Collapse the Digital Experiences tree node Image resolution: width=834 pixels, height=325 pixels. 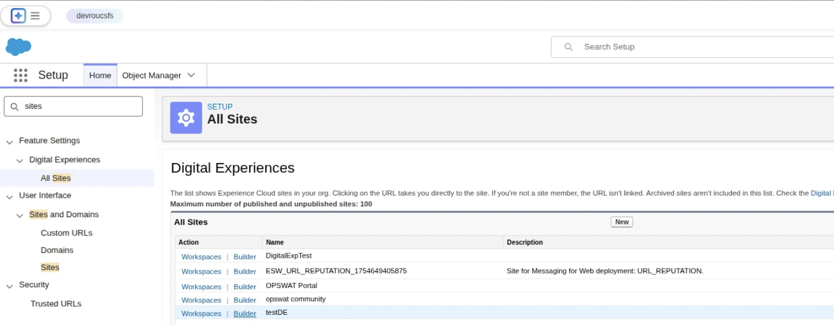(x=20, y=160)
